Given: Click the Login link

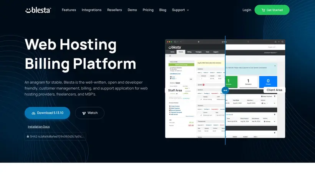Looking at the screenshot, I should click(247, 10).
